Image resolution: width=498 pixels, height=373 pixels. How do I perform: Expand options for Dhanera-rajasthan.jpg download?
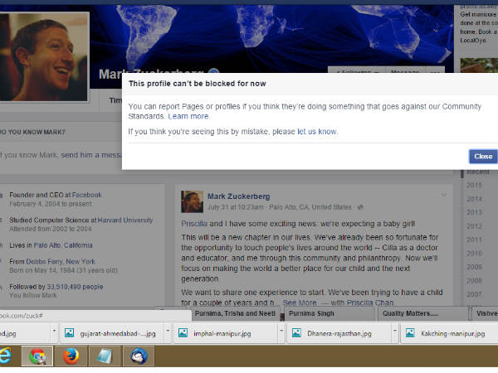pos(395,331)
